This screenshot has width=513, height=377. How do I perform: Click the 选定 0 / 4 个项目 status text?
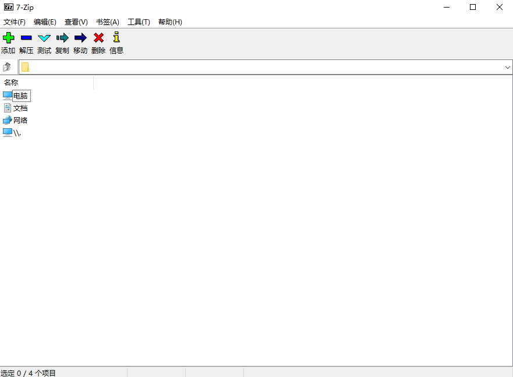[28, 373]
